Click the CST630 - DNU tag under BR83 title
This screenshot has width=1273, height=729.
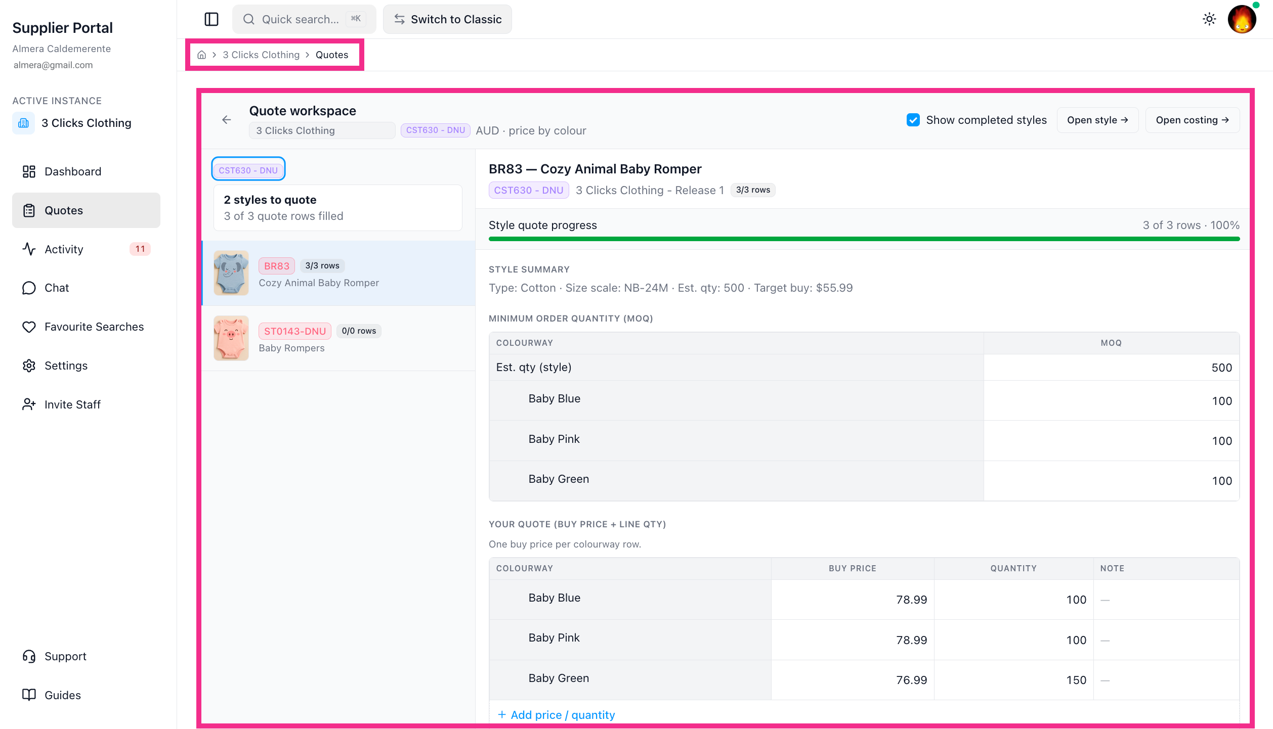tap(529, 190)
